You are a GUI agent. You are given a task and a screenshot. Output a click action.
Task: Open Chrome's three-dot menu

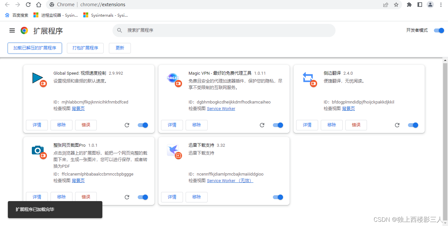click(441, 5)
